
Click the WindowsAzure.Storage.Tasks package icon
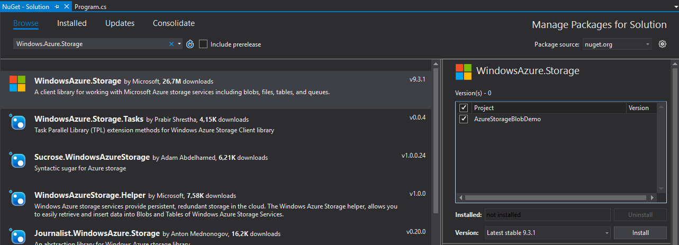click(18, 122)
